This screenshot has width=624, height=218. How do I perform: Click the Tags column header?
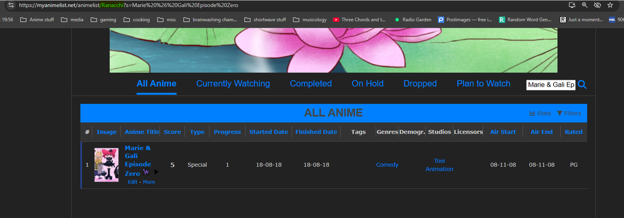click(x=358, y=132)
